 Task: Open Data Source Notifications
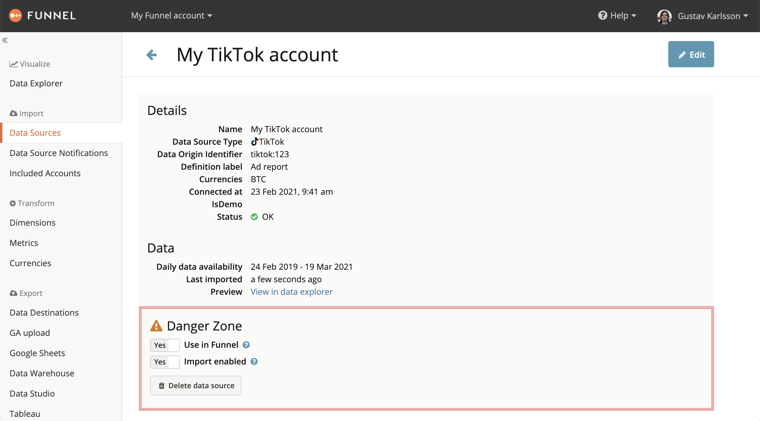pos(59,153)
